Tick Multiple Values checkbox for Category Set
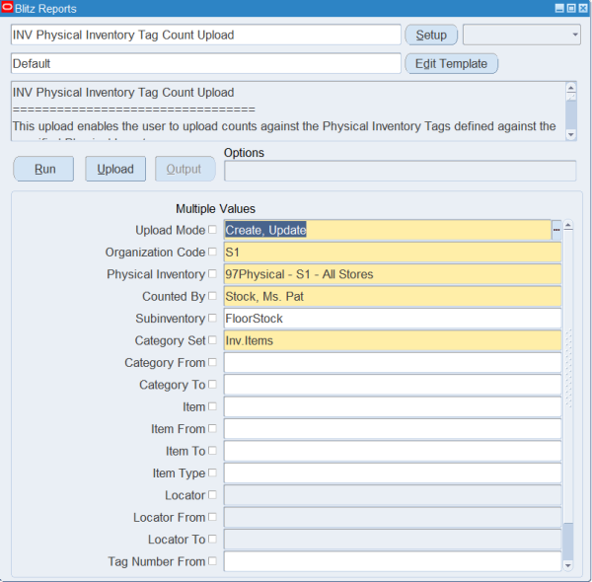This screenshot has width=592, height=582. coord(212,340)
